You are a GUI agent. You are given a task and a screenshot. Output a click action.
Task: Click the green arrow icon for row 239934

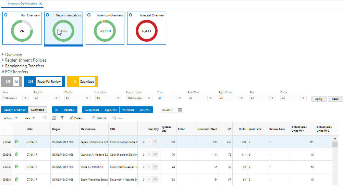pyautogui.click(x=16, y=179)
